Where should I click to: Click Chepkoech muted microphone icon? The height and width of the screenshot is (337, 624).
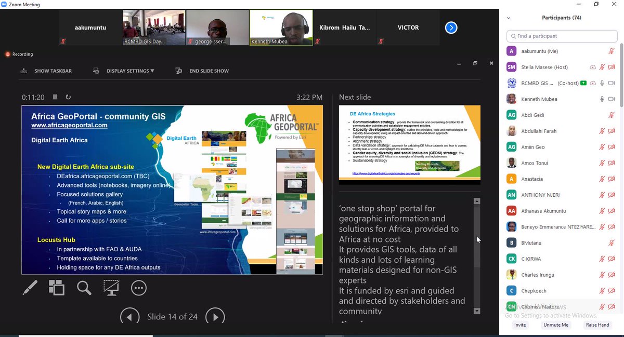tap(602, 291)
